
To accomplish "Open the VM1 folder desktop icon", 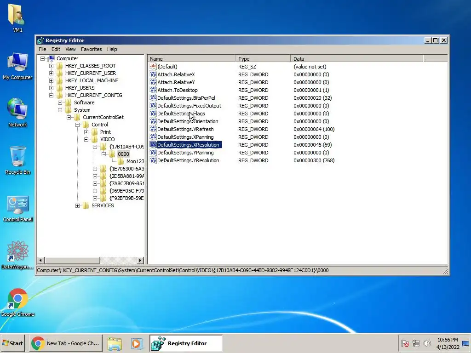I will click(17, 18).
